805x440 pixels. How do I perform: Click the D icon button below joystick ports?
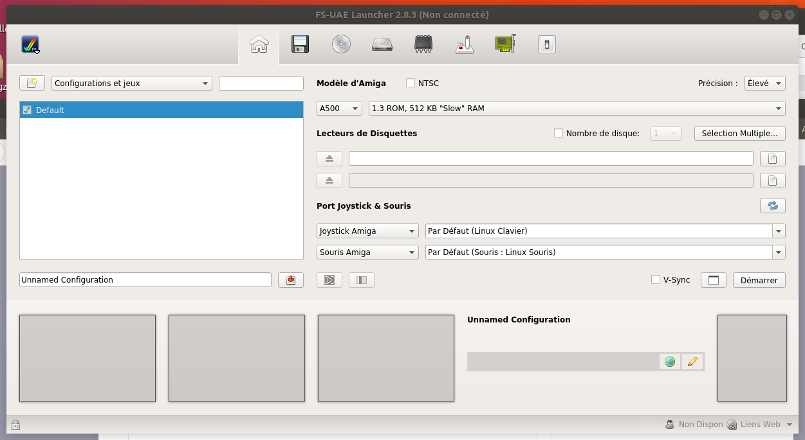(x=329, y=280)
